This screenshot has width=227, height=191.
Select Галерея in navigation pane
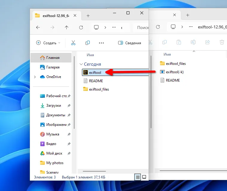pyautogui.click(x=53, y=67)
